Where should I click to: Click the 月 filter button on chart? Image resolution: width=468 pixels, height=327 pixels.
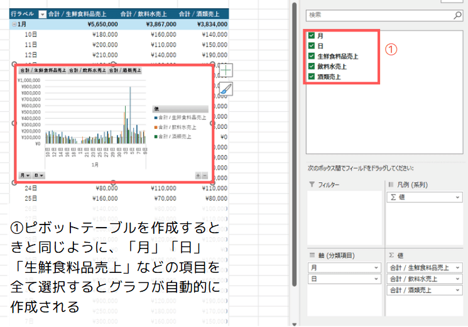[x=24, y=175]
